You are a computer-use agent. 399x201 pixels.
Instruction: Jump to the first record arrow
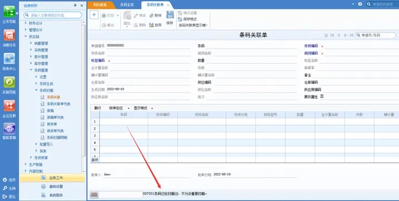click(332, 35)
